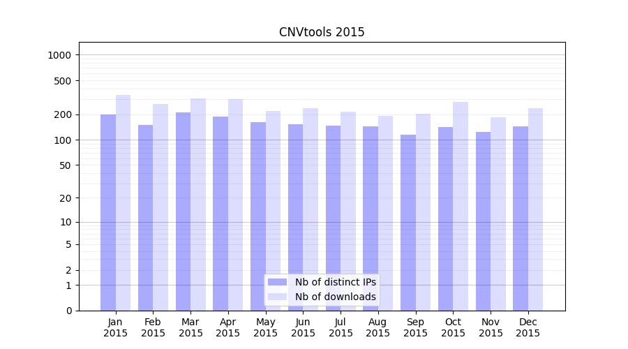Select the Mar 2015 distinct IPs bar
The image size is (628, 349).
(x=183, y=211)
